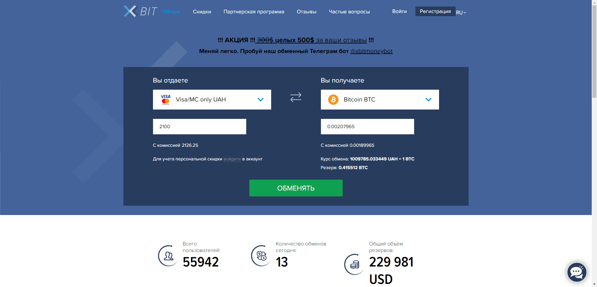This screenshot has height=287, width=597.
Task: Click the 2100 amount input field
Action: click(x=199, y=126)
